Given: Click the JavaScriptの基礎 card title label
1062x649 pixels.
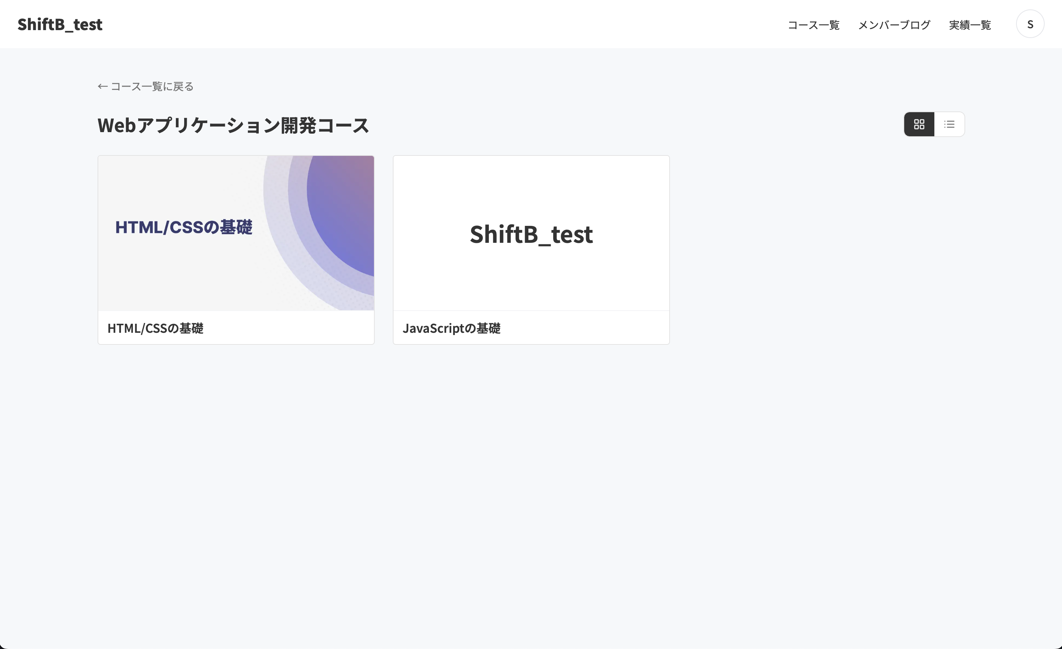Looking at the screenshot, I should point(451,328).
